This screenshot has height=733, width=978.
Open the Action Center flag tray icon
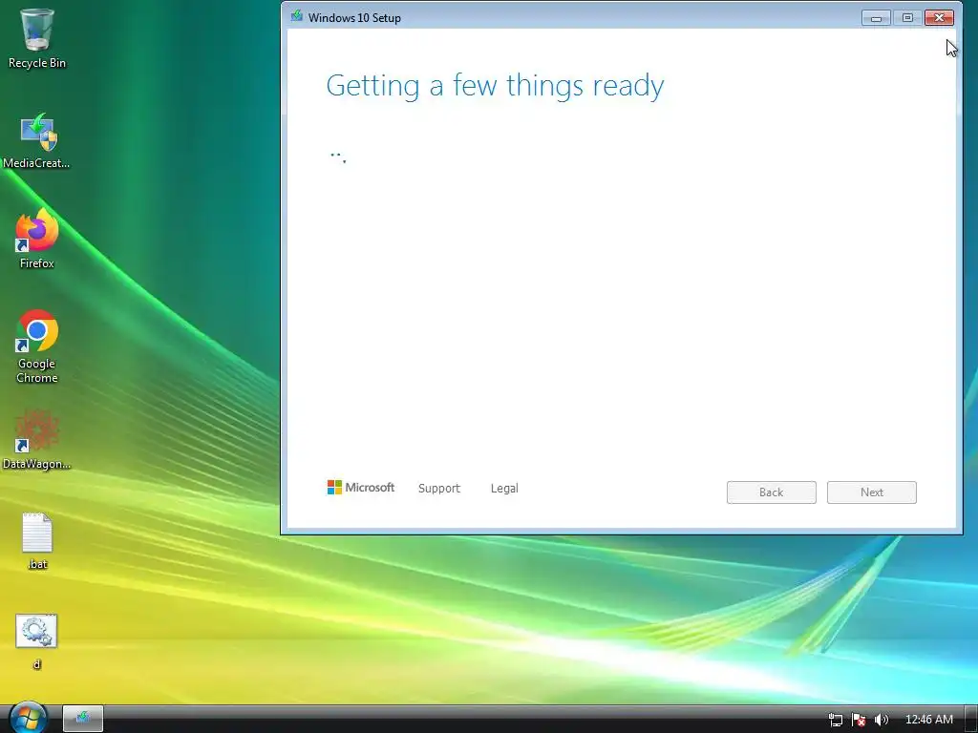tap(859, 720)
